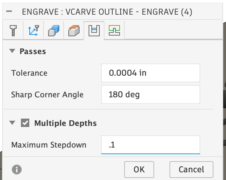The width and height of the screenshot is (226, 180).
Task: Open the Heights tab orange cube icon
Action: tap(74, 31)
